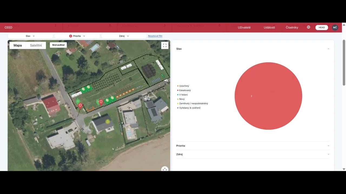Click the white tents near the entrance
Viewport: 346px width, 194px height.
click(76, 95)
